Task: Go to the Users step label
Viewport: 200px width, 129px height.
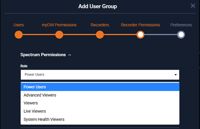Action: 19,25
